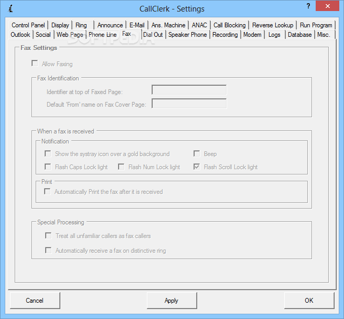
Task: Toggle Flash Caps Lock light checkbox
Action: click(x=48, y=167)
